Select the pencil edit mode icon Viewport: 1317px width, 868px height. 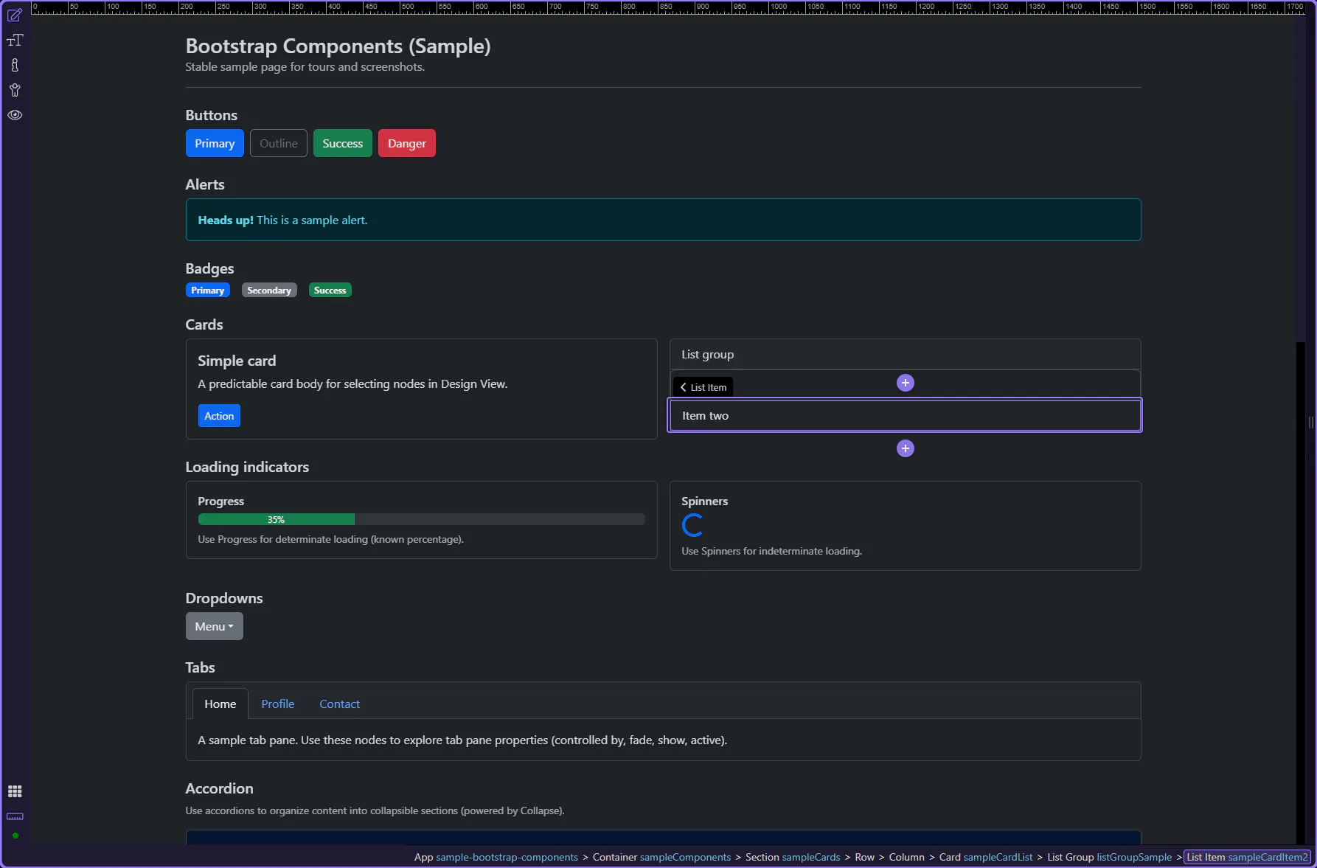coord(15,15)
